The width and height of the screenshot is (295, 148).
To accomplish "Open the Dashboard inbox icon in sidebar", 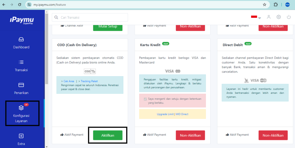I will point(21,39).
